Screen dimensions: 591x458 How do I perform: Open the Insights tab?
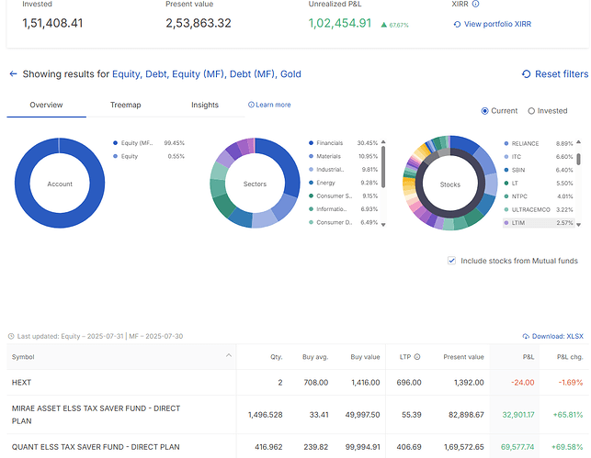205,105
